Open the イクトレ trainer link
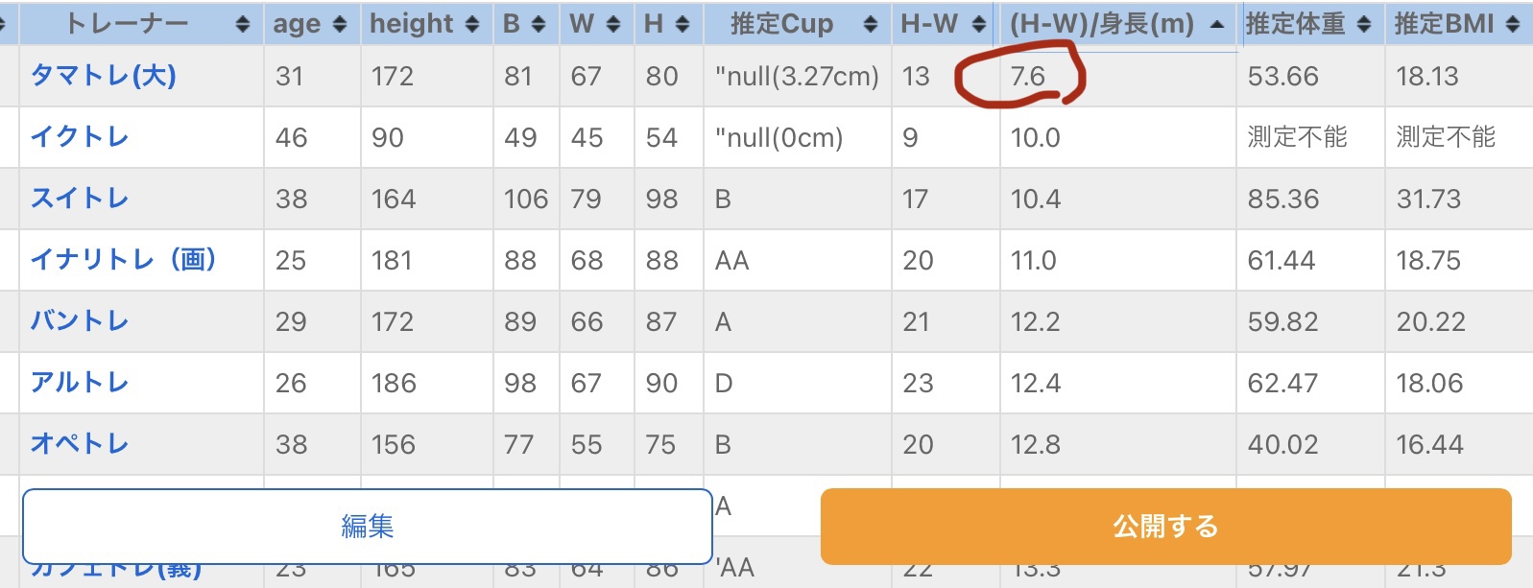This screenshot has width=1533, height=588. 80,136
